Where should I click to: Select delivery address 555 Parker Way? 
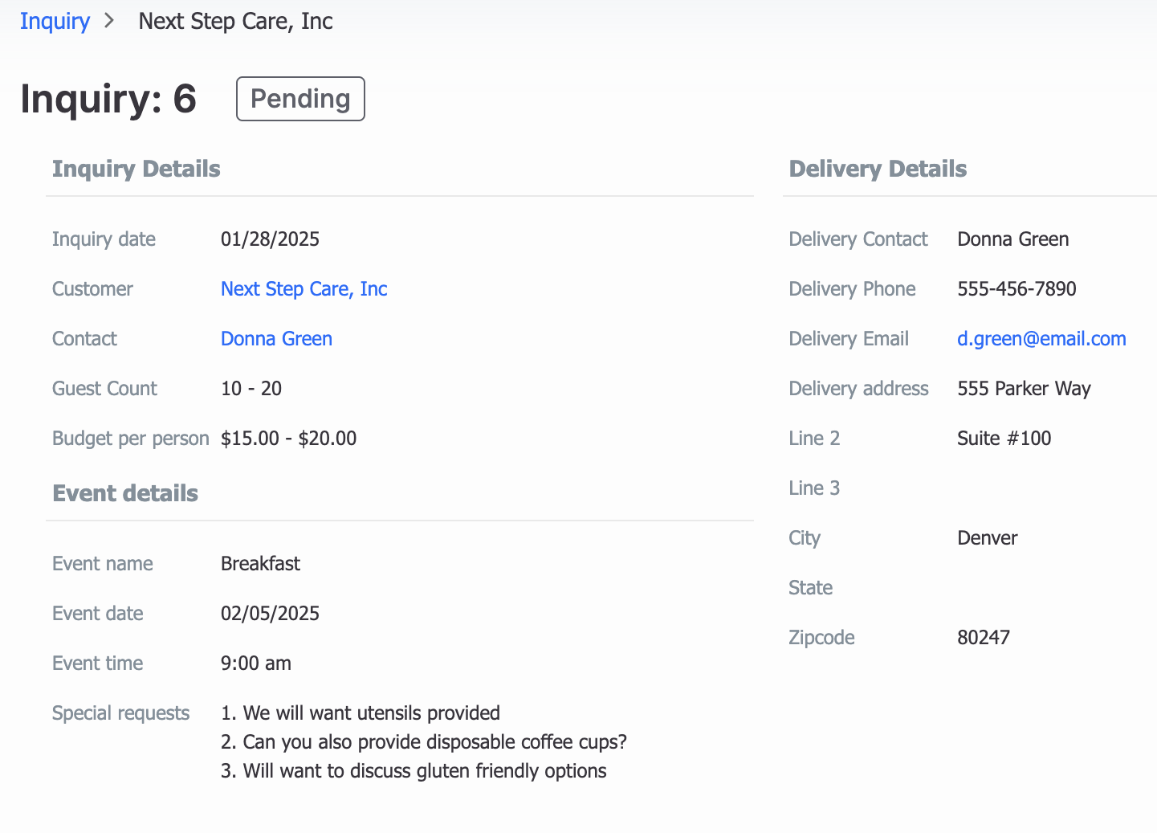pos(1024,389)
